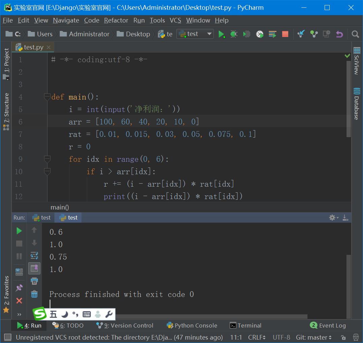
Task: Rerun test in the Run panel
Action: tap(19, 231)
